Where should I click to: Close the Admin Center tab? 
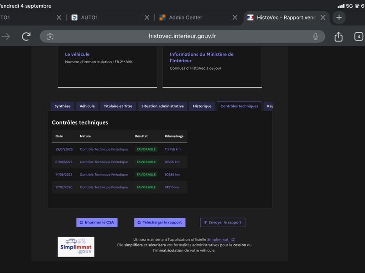(235, 17)
